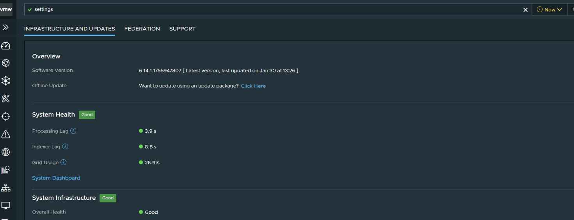Click the aperture-shaped sidebar icon
The width and height of the screenshot is (574, 220).
(6, 63)
